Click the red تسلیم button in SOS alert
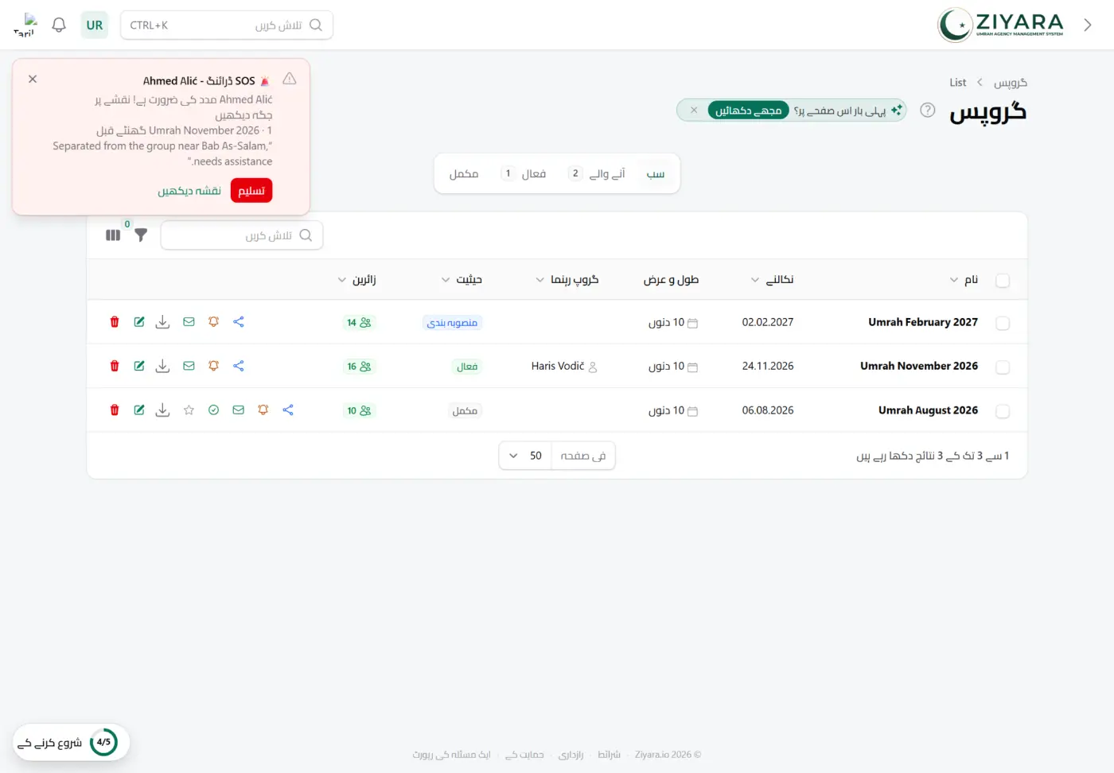The height and width of the screenshot is (773, 1114). 251,191
